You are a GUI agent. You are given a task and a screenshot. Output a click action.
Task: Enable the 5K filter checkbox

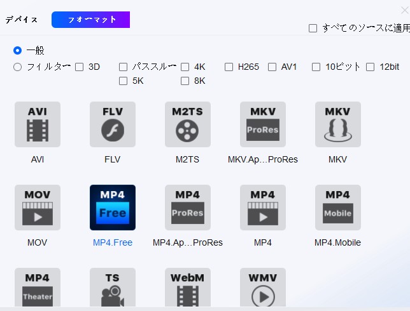tap(123, 81)
